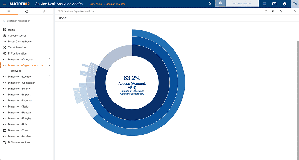Screen dimensions: 299x160
Task: Toggle the sidebar with the hamburger icon
Action: (4, 4)
